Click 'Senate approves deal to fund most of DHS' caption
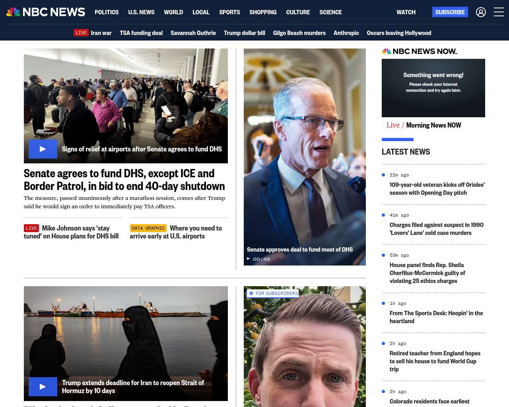509x407 pixels. point(300,250)
